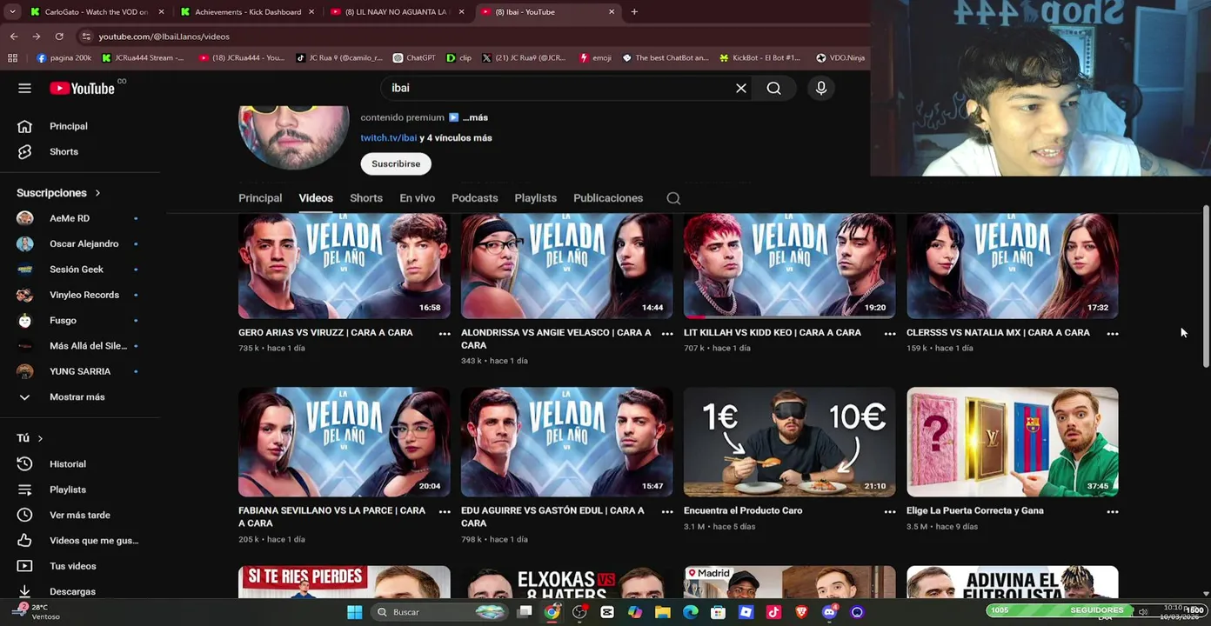The image size is (1211, 626).
Task: Open the browser tab search dropdown
Action: (12, 12)
